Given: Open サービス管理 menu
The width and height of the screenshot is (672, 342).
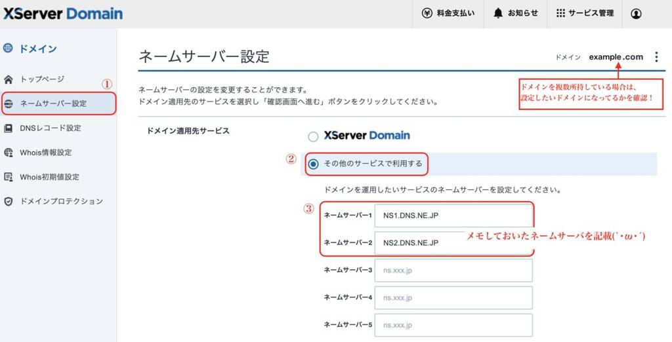Looking at the screenshot, I should click(591, 13).
